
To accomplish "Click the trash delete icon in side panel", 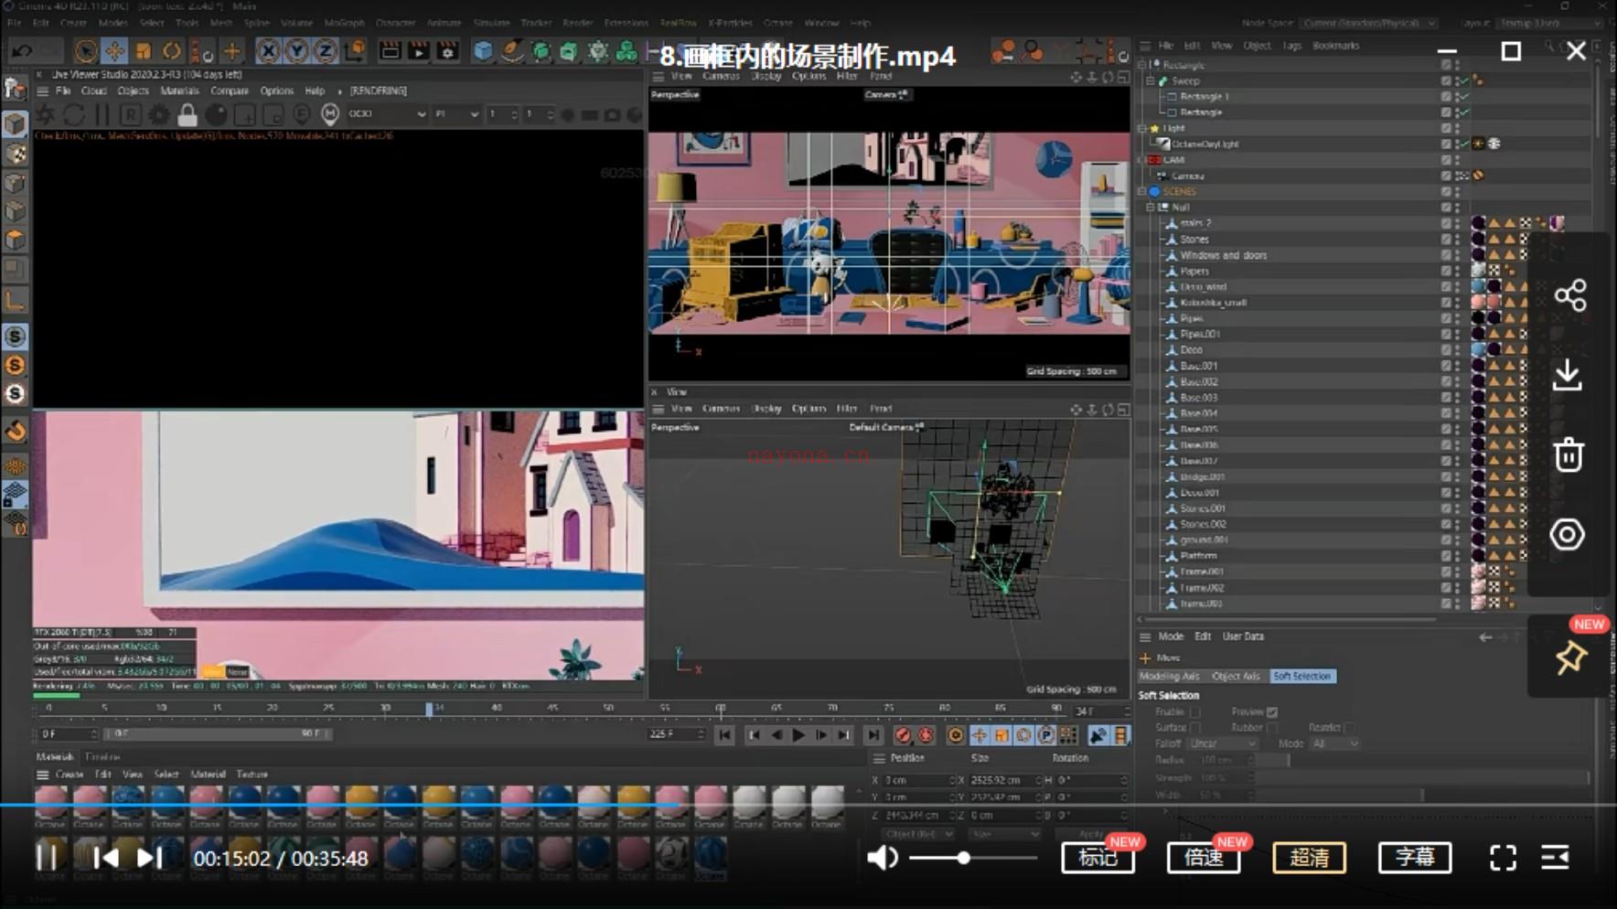I will 1569,454.
